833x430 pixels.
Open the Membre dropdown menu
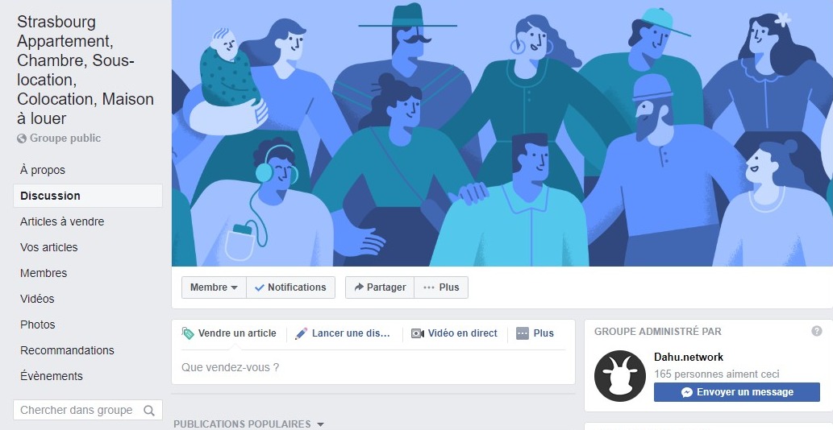tap(214, 287)
